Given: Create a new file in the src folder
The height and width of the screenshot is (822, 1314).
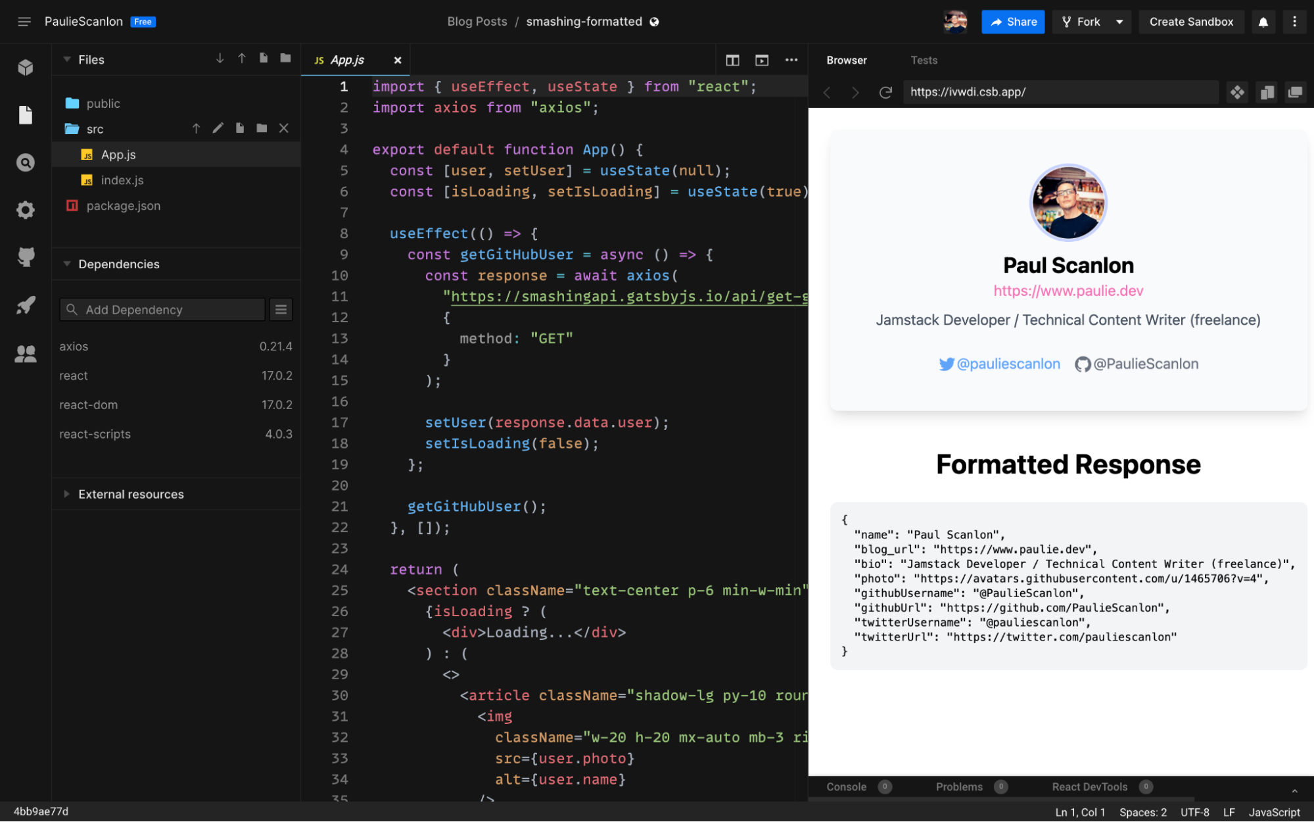Looking at the screenshot, I should pos(239,128).
